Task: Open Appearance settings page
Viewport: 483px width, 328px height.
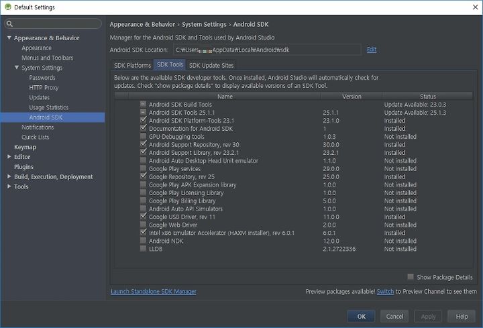Action: click(36, 48)
